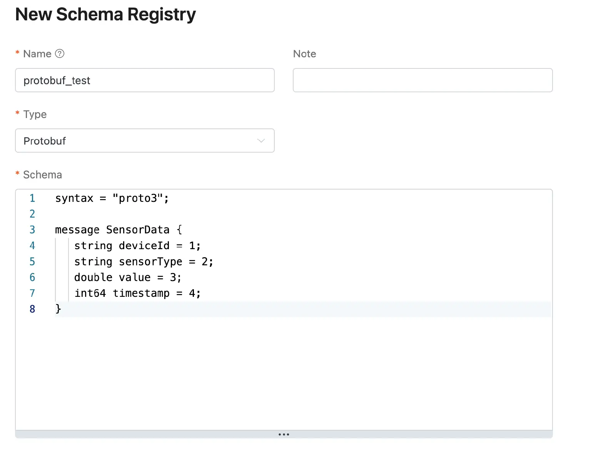591x451 pixels.
Task: Click the New Schema Registry page title
Action: tap(105, 14)
